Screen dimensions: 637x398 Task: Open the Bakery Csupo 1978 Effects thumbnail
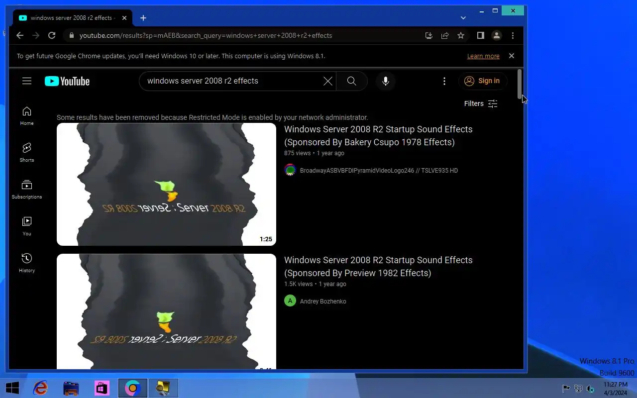166,184
